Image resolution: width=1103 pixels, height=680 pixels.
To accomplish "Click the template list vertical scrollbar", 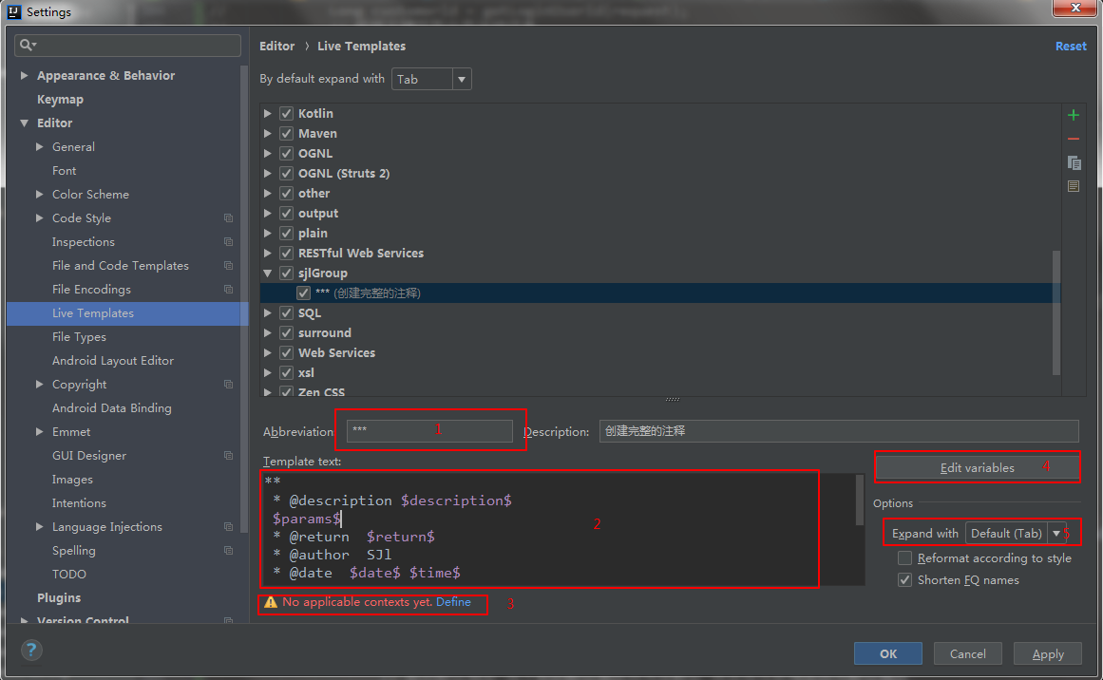I will click(1055, 313).
